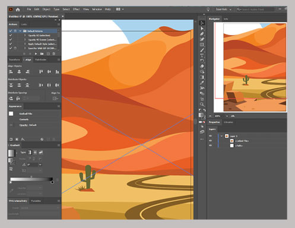Image resolution: width=295 pixels, height=228 pixels.
Task: Click in Search Adobe Stock field
Action: coord(255,9)
